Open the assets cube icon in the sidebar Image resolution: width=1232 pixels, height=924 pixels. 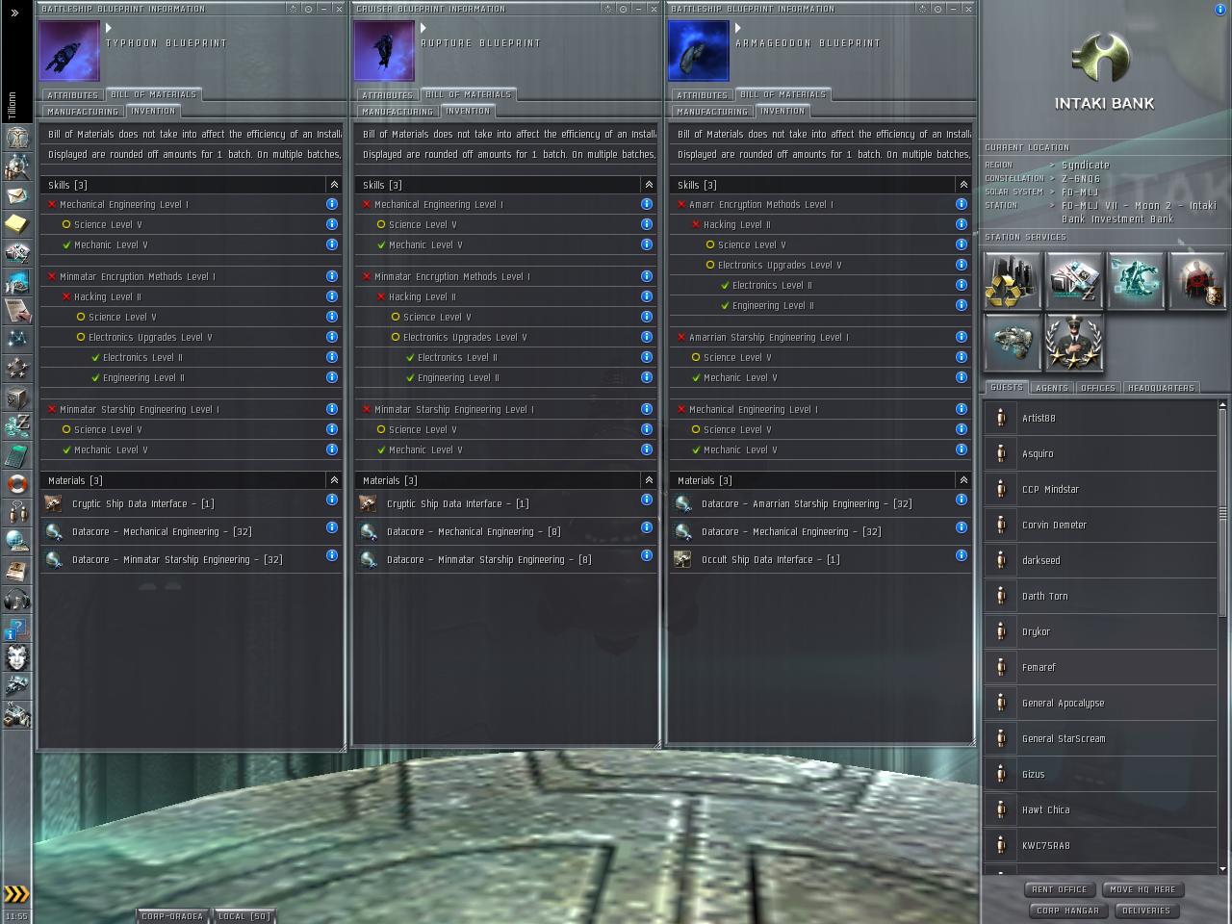point(17,397)
